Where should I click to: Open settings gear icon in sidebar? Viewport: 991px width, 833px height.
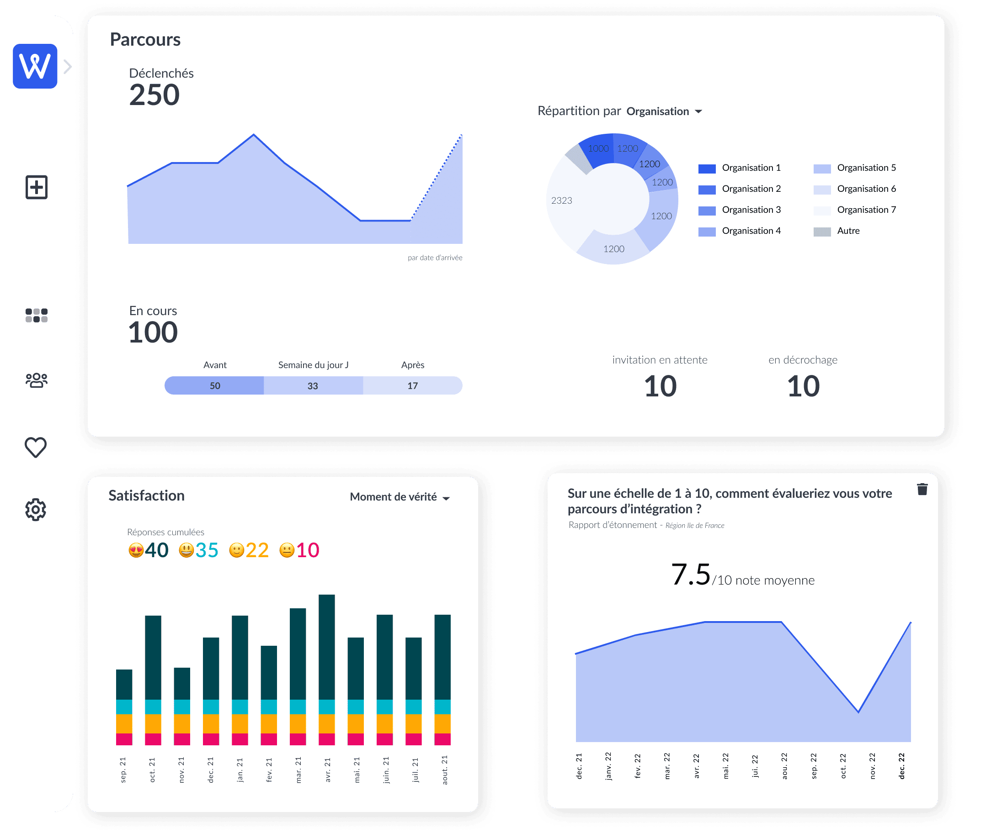click(36, 510)
